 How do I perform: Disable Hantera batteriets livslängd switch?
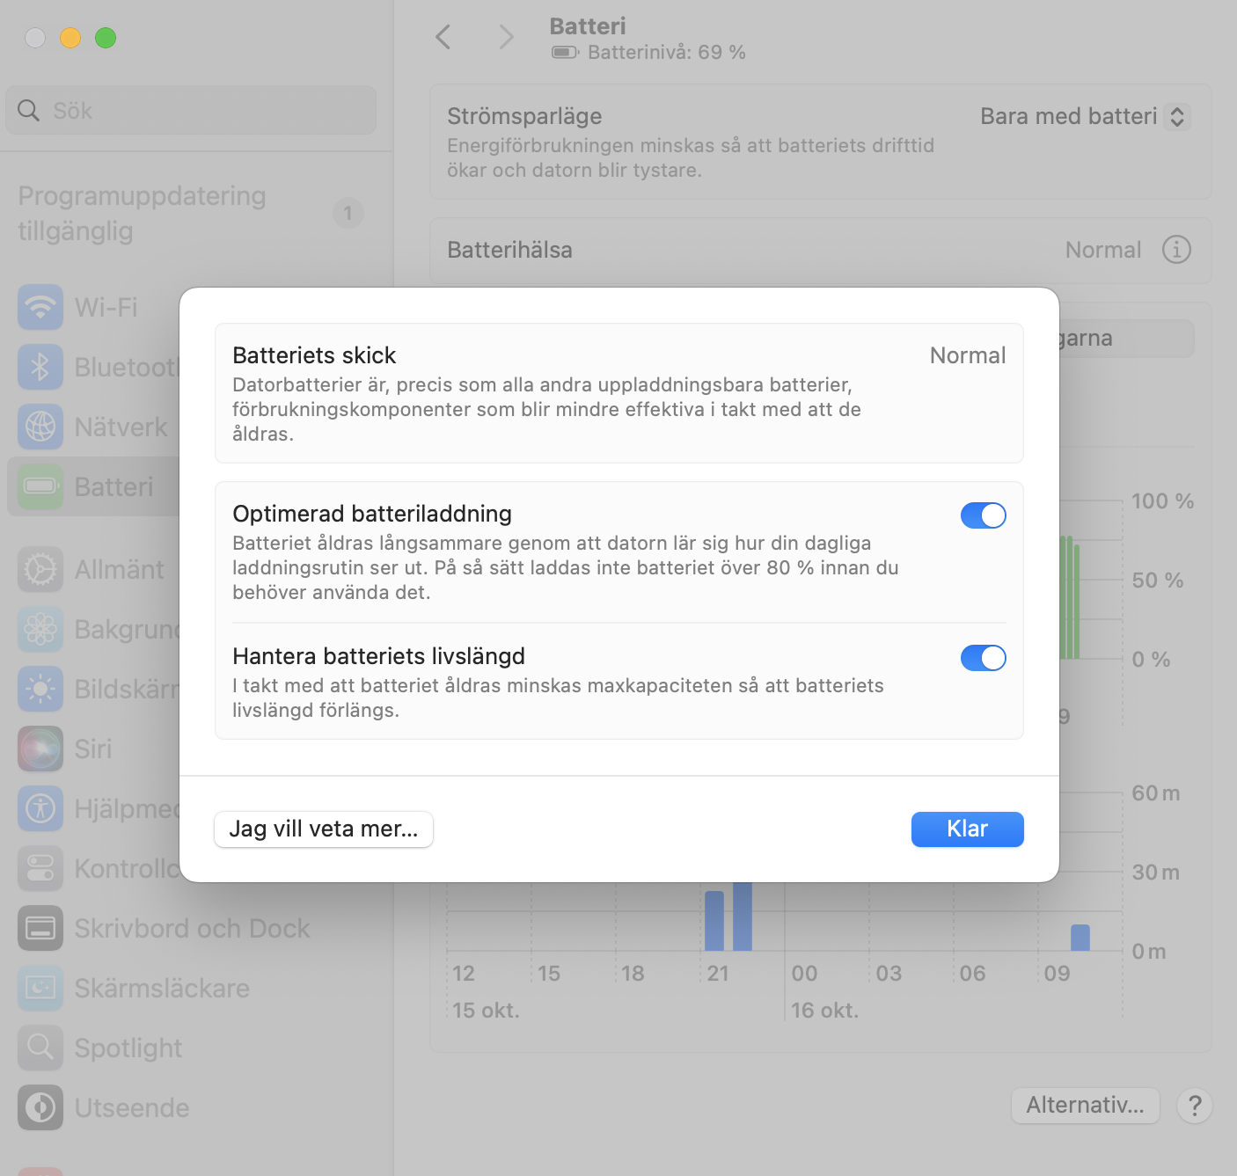tap(983, 658)
